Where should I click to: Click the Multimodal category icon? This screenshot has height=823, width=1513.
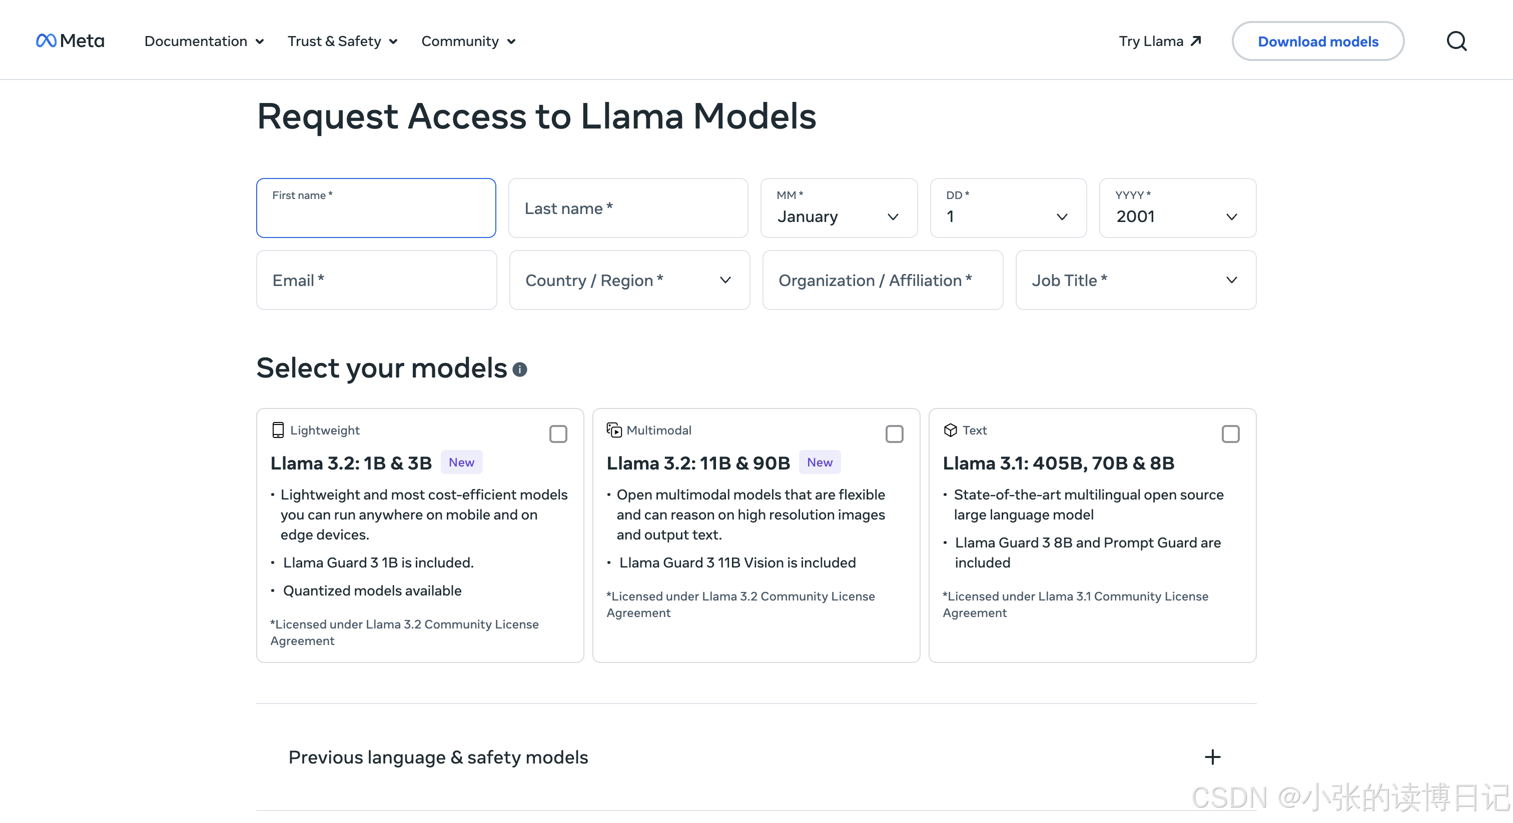(614, 430)
